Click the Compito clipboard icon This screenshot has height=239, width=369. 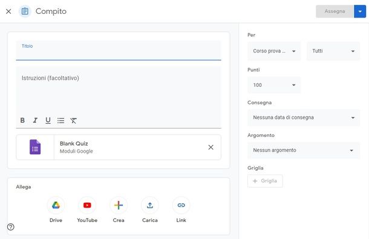pyautogui.click(x=25, y=11)
